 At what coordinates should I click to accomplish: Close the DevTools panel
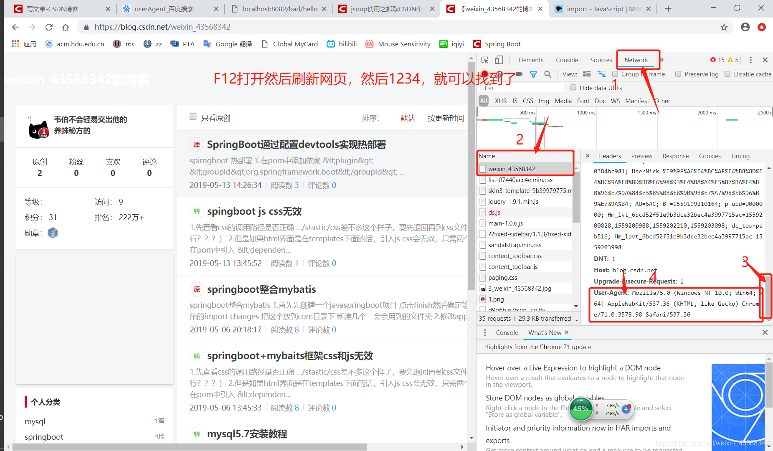[x=765, y=60]
